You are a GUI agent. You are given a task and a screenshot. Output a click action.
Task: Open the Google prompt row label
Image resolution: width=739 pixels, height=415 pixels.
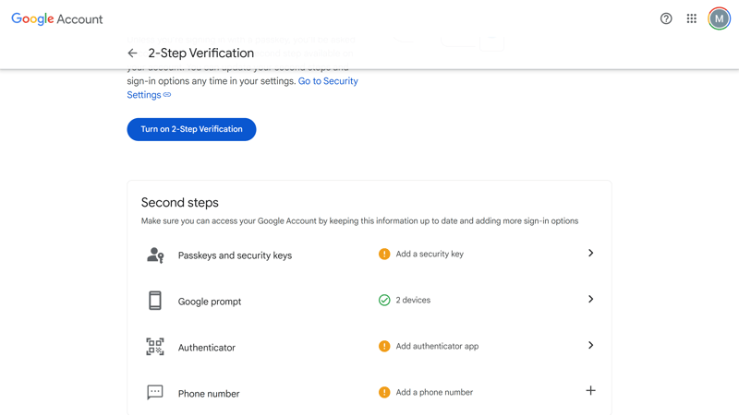pyautogui.click(x=210, y=302)
